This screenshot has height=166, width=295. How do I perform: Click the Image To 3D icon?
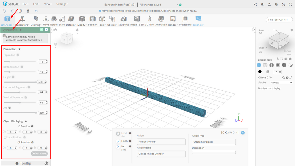(137, 20)
